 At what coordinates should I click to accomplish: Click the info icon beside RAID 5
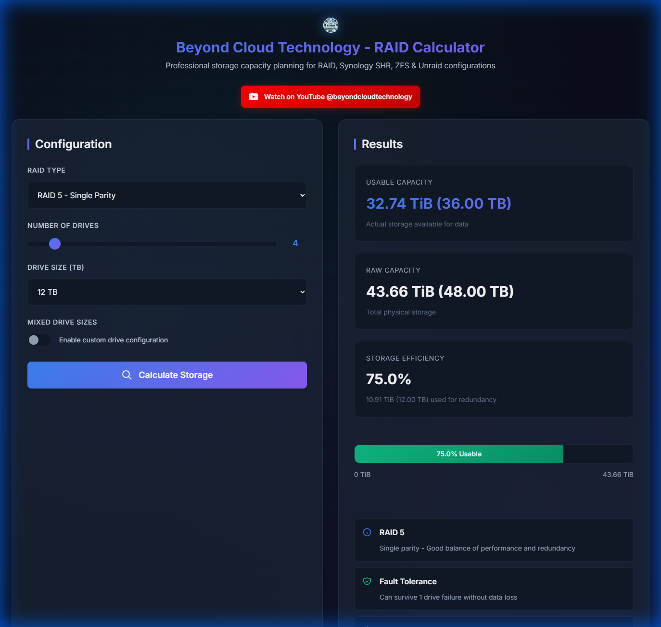pos(367,532)
